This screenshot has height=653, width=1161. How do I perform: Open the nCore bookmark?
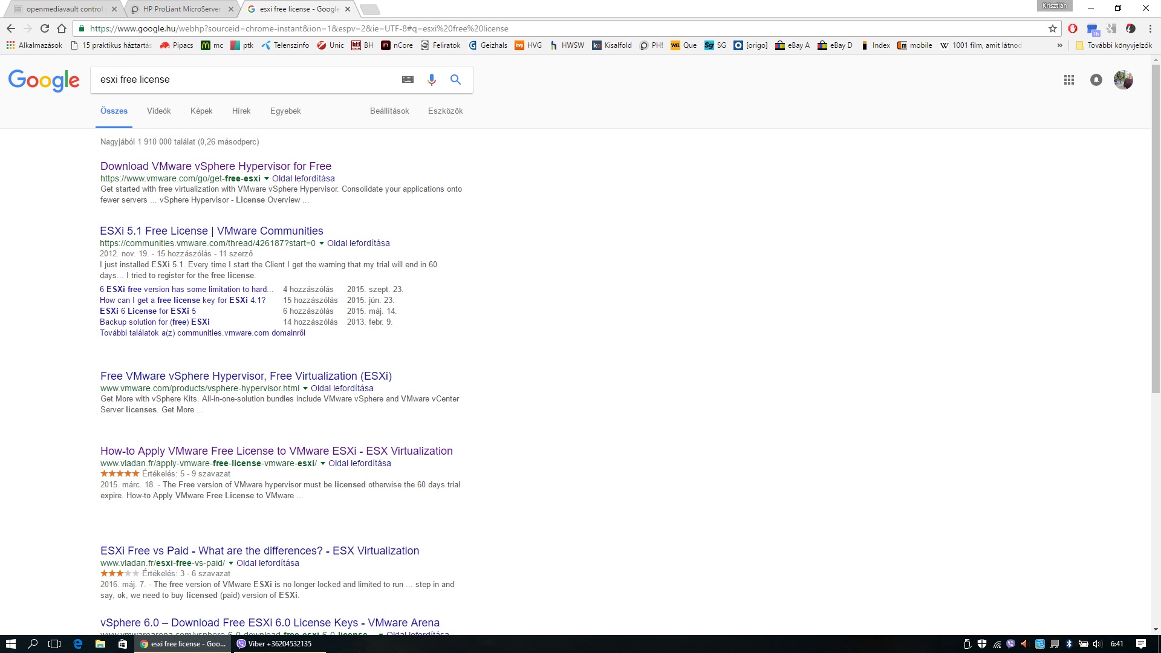tap(397, 45)
